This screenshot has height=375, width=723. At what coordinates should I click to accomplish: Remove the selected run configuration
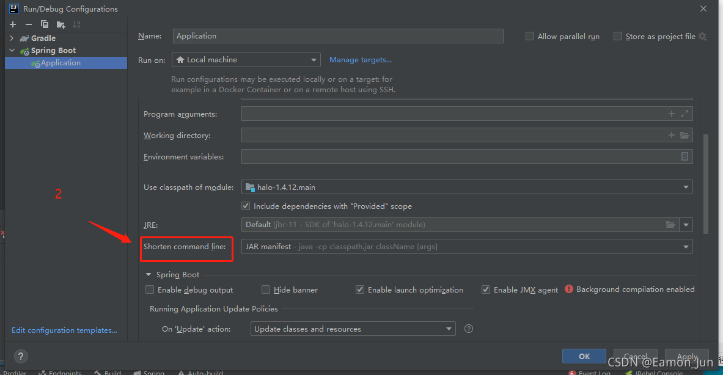pos(28,24)
